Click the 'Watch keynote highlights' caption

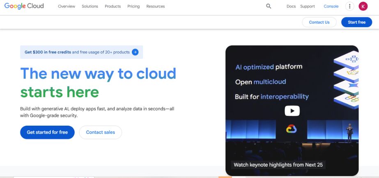pos(278,165)
